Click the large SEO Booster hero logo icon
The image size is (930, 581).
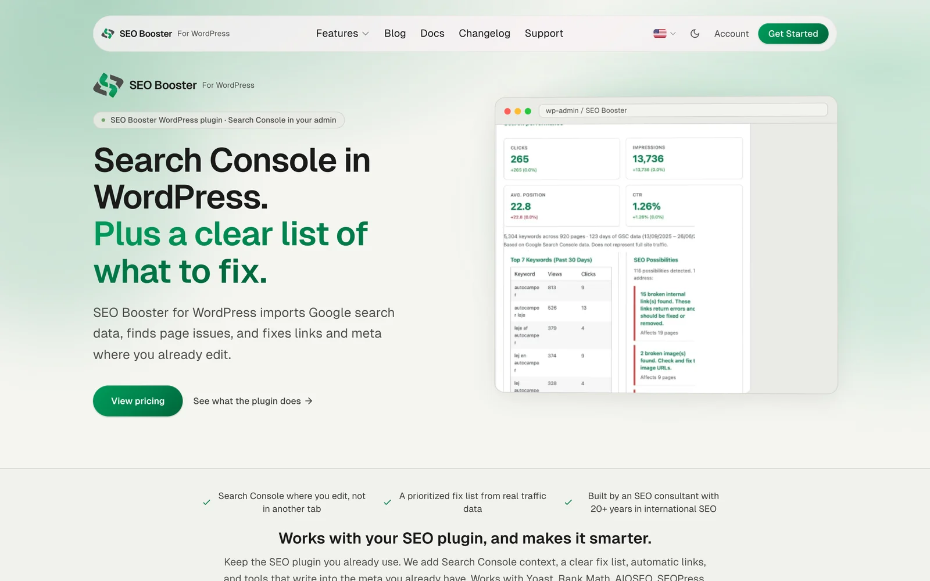108,85
